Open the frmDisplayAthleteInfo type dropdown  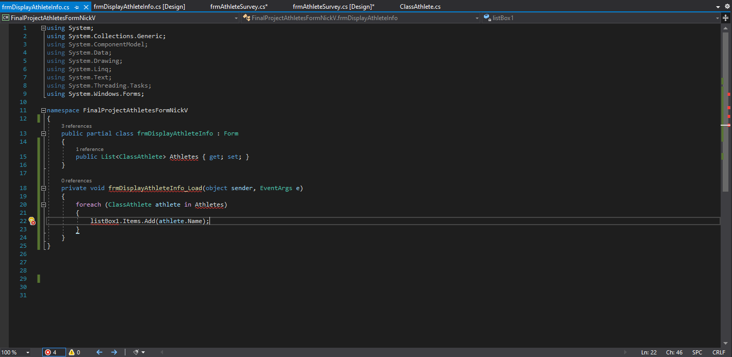coord(477,18)
